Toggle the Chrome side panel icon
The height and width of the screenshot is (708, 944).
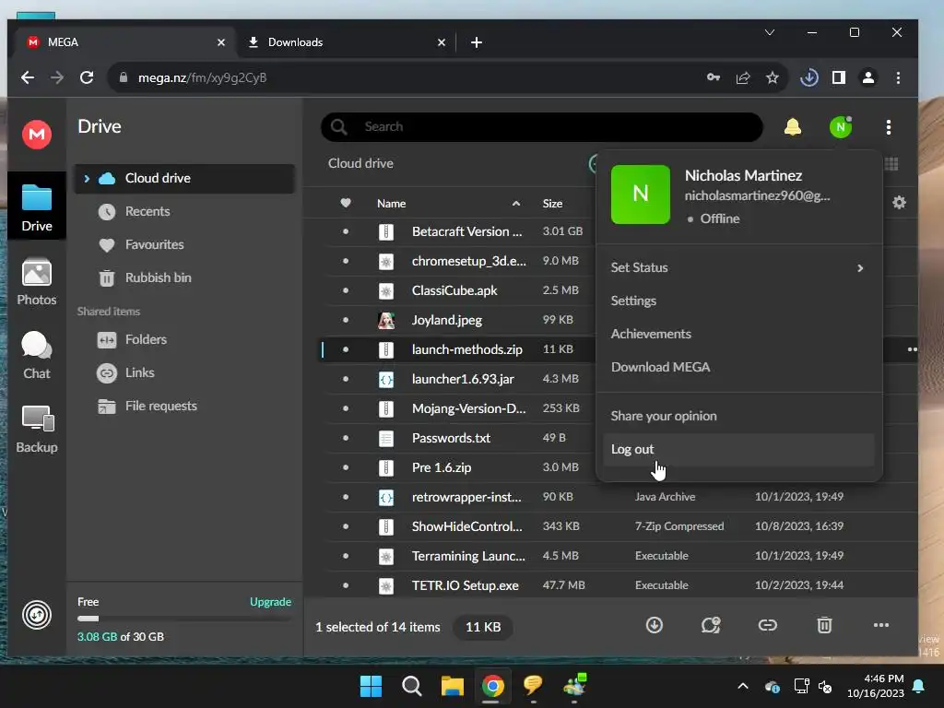839,77
